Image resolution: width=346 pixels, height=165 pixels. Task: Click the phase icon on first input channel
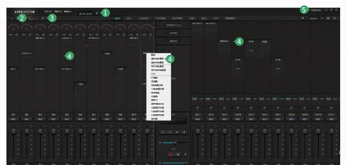pos(16,35)
